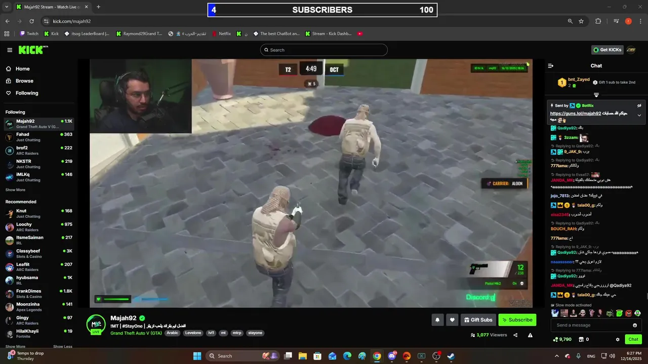Open Following in Kick sidebar
Viewport: 648px width, 364px height.
[21, 93]
